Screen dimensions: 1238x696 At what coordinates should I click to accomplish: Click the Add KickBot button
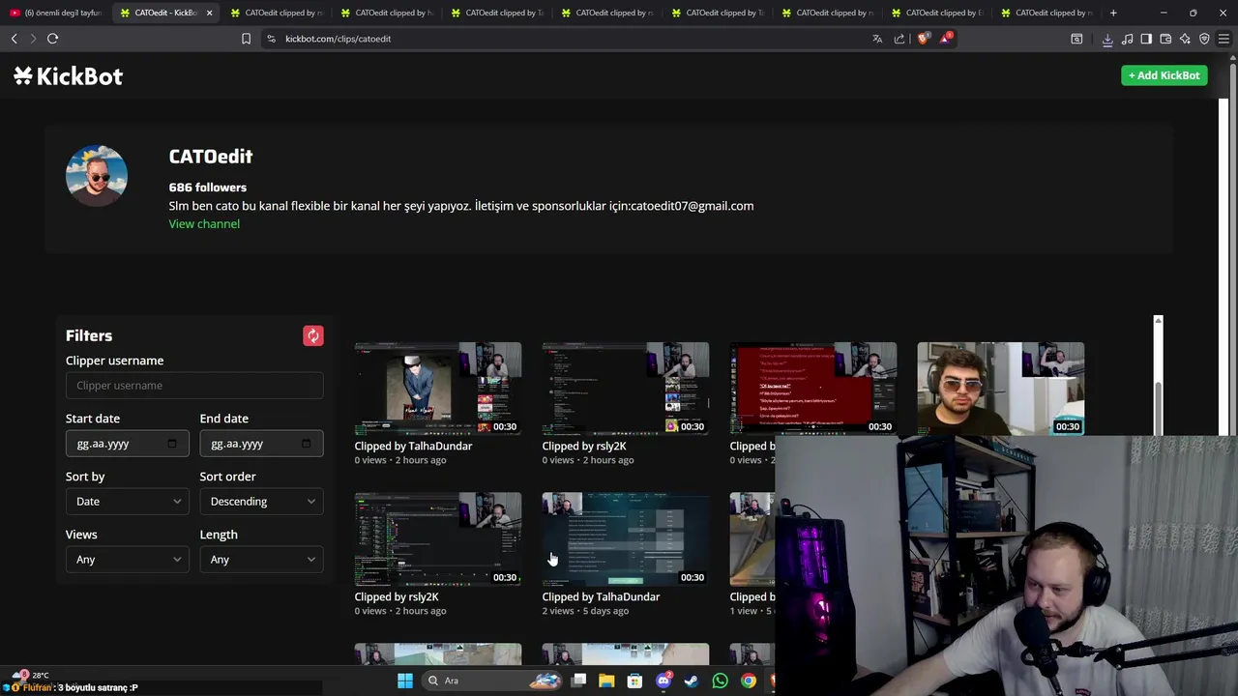point(1164,75)
